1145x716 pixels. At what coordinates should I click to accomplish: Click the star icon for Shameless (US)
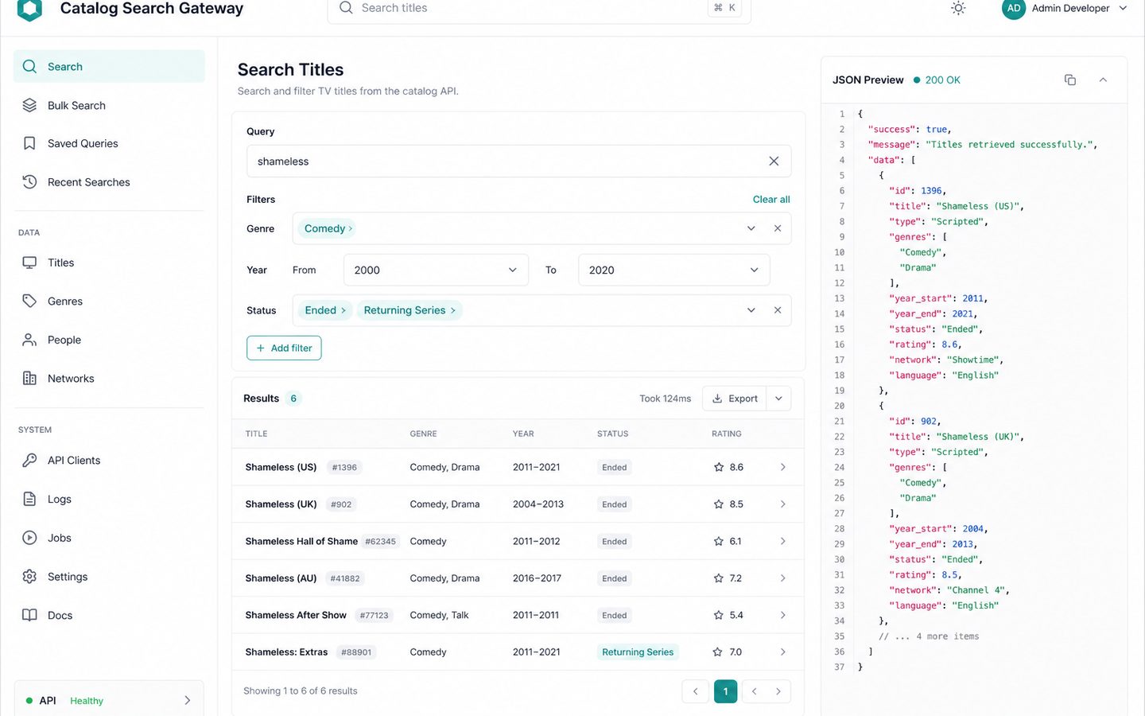pyautogui.click(x=719, y=467)
